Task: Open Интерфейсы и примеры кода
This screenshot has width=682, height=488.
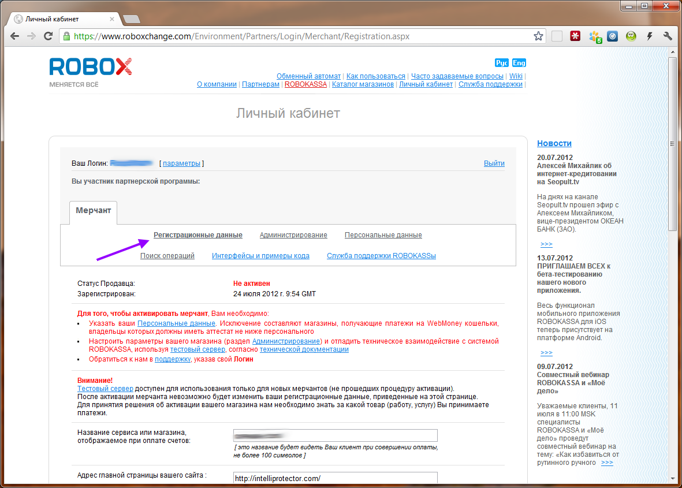Action: click(x=260, y=256)
